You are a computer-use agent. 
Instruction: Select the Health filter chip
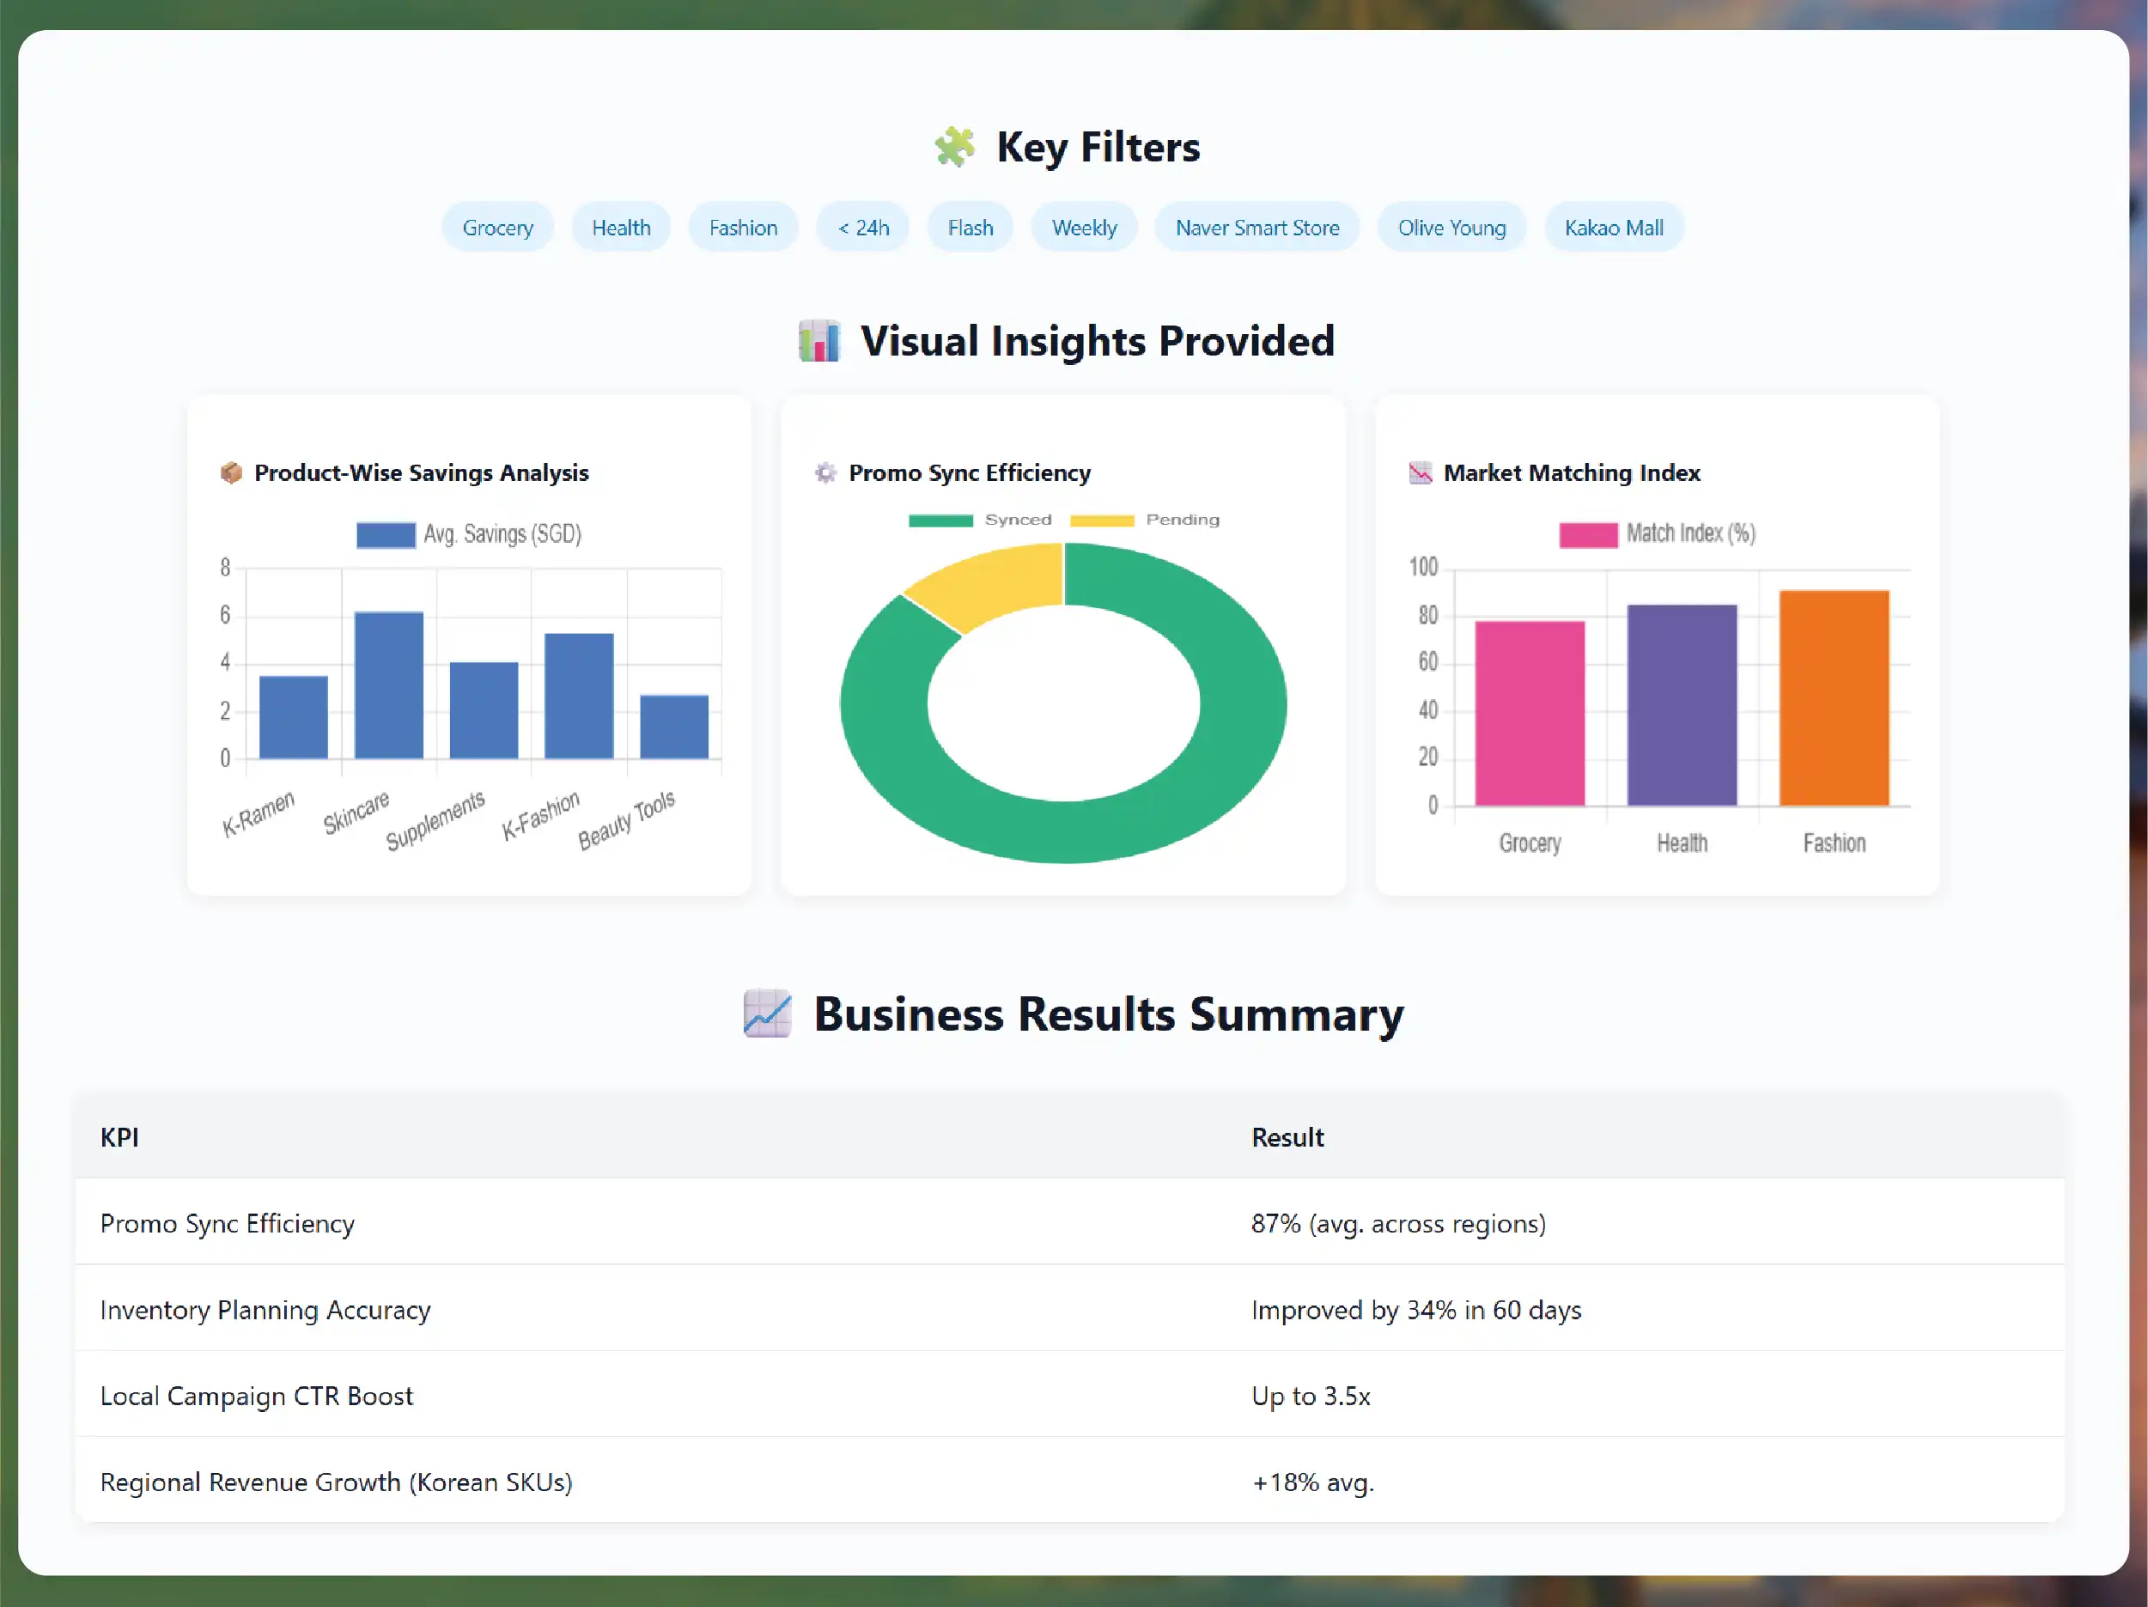click(x=622, y=228)
